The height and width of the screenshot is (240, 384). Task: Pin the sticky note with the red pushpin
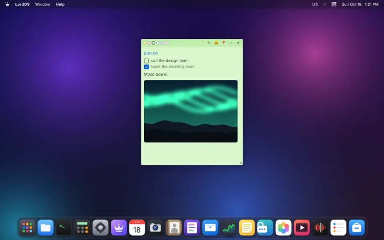tap(223, 43)
